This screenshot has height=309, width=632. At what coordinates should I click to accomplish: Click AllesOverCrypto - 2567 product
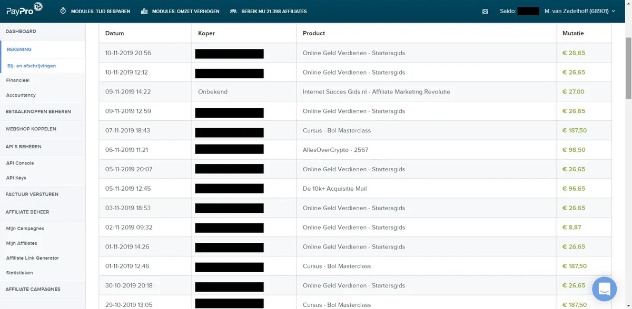[x=335, y=150]
